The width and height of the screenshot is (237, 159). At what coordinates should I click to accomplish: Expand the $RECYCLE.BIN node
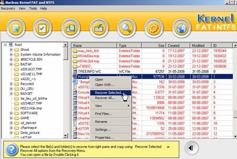(x=11, y=59)
